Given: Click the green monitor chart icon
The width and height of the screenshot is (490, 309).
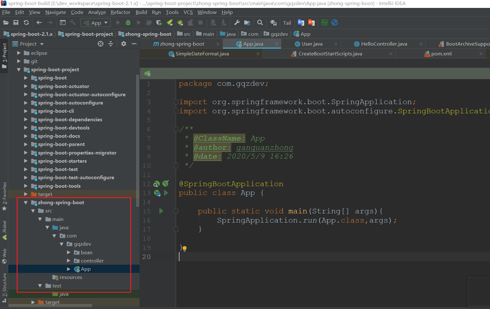Looking at the screenshot, I should [x=324, y=22].
